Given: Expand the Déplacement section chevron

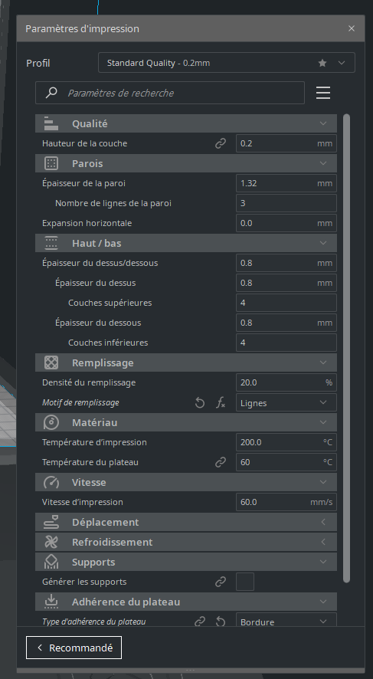Looking at the screenshot, I should click(323, 522).
